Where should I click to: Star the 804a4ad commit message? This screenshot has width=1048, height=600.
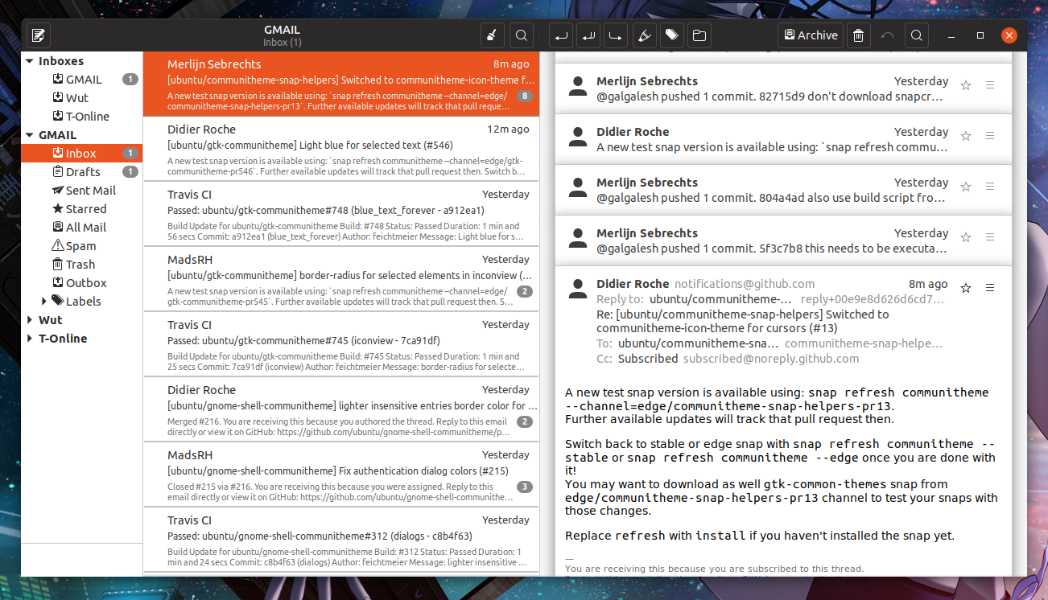coord(966,187)
